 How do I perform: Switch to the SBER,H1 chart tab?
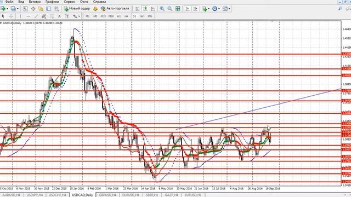(152, 195)
